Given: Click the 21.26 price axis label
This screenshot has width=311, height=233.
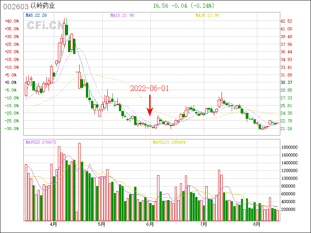Looking at the screenshot, I should pos(287,129).
